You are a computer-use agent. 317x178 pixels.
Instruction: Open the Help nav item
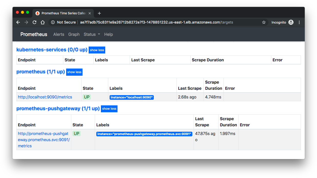click(109, 34)
